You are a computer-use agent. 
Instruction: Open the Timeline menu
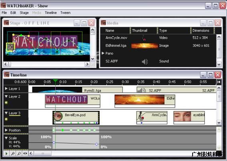(51, 13)
